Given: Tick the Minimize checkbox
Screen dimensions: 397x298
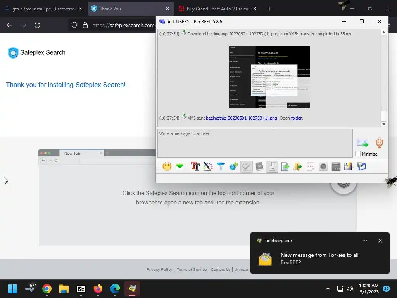Looking at the screenshot, I should click(x=358, y=154).
